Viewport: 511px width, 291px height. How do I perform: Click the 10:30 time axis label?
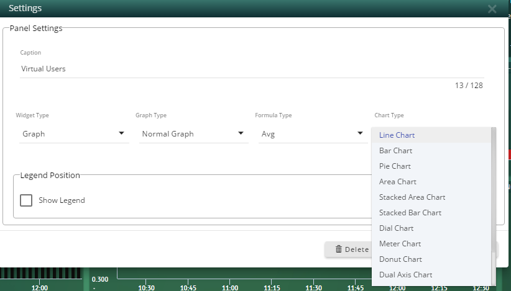click(146, 288)
